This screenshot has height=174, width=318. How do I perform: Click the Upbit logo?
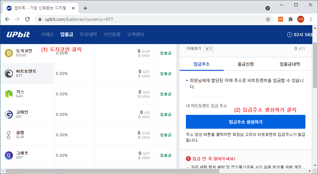(18, 35)
